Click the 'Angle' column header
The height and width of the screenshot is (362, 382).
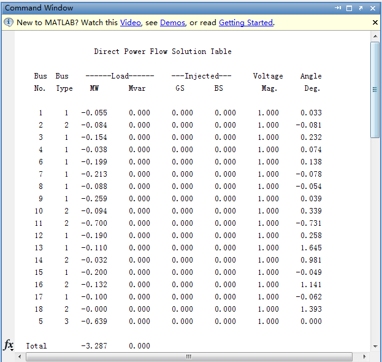(311, 76)
